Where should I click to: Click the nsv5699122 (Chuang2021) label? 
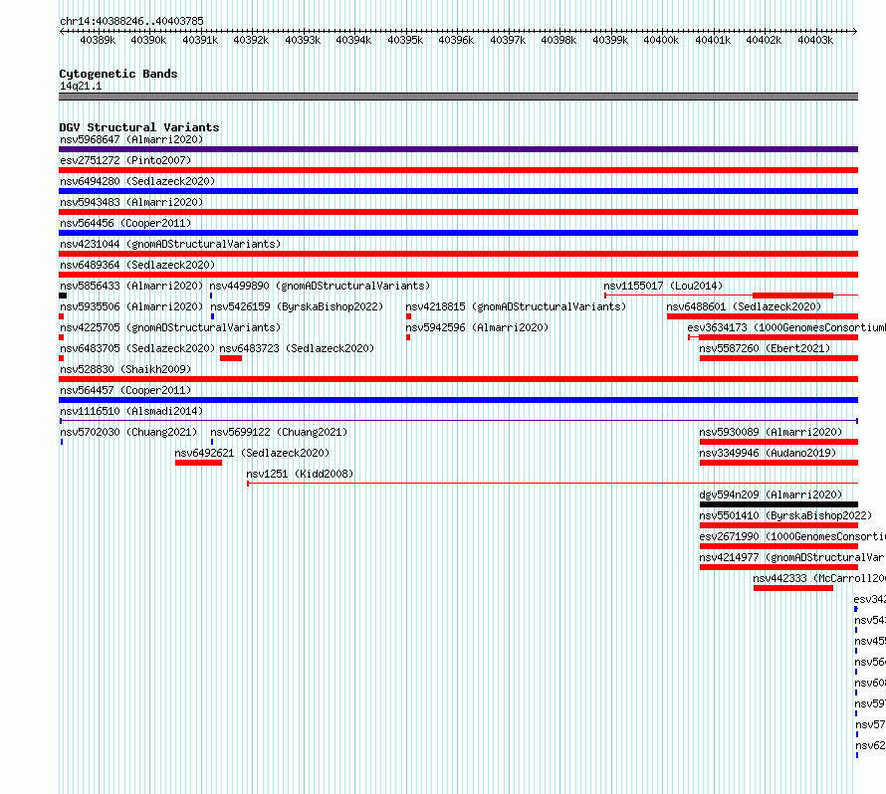[279, 432]
